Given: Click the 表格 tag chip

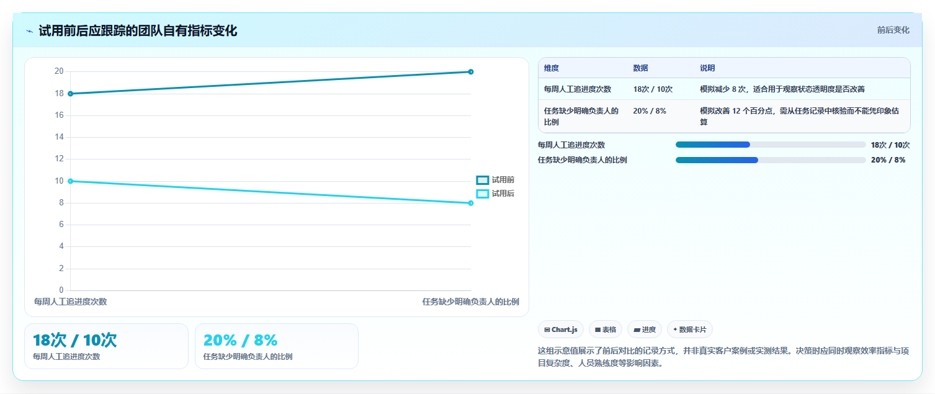Looking at the screenshot, I should [606, 329].
